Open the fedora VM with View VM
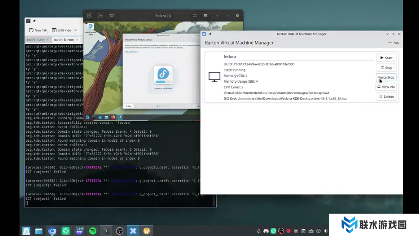The image size is (419, 236). coord(386,87)
